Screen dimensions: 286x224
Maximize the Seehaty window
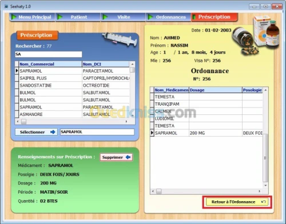[265, 6]
